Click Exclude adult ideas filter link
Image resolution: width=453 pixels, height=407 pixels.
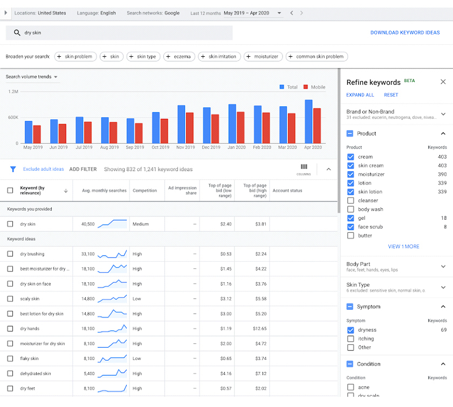(43, 169)
